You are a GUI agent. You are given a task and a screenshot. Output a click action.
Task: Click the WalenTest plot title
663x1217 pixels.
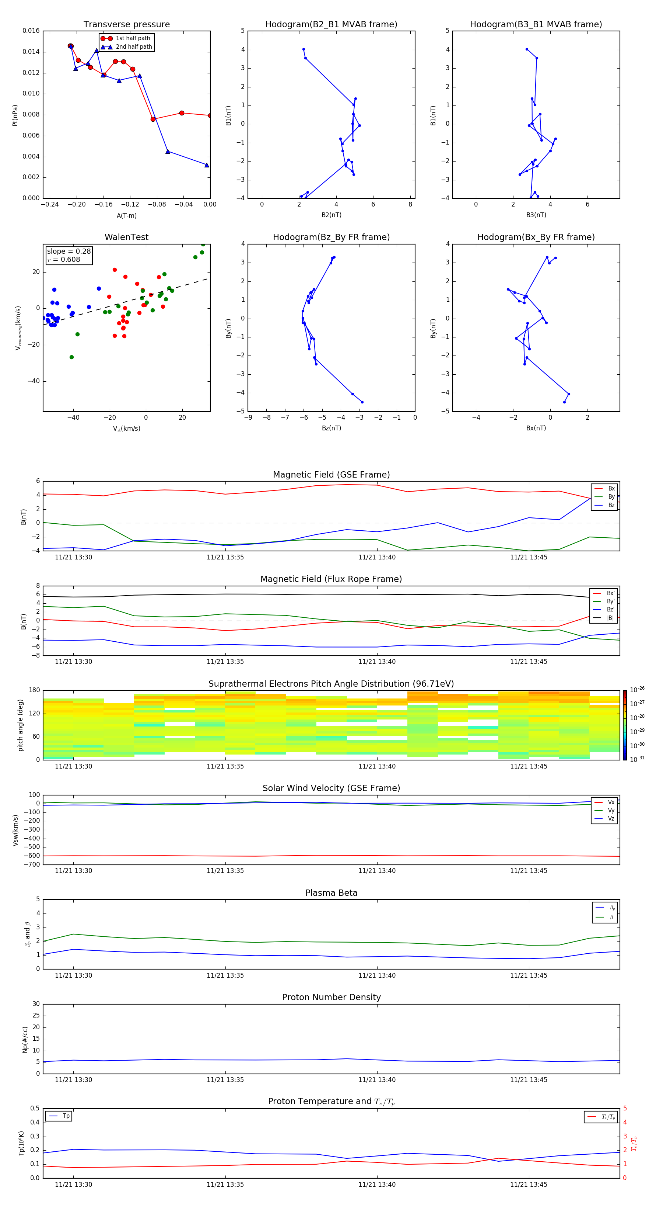coord(126,237)
